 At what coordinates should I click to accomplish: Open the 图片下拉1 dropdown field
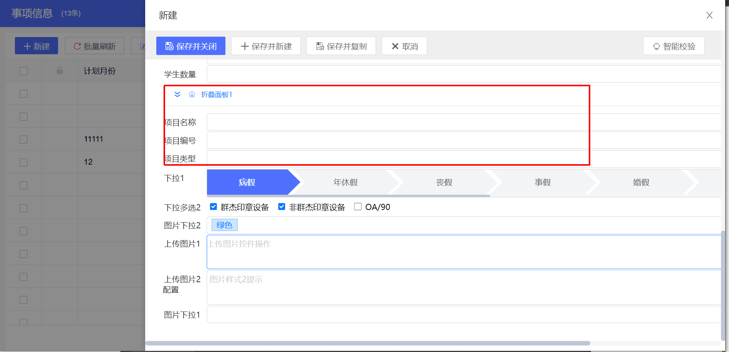pos(463,315)
